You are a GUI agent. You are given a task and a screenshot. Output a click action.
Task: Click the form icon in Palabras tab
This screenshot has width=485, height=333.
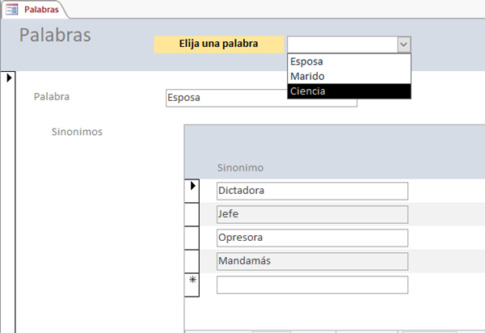(12, 8)
